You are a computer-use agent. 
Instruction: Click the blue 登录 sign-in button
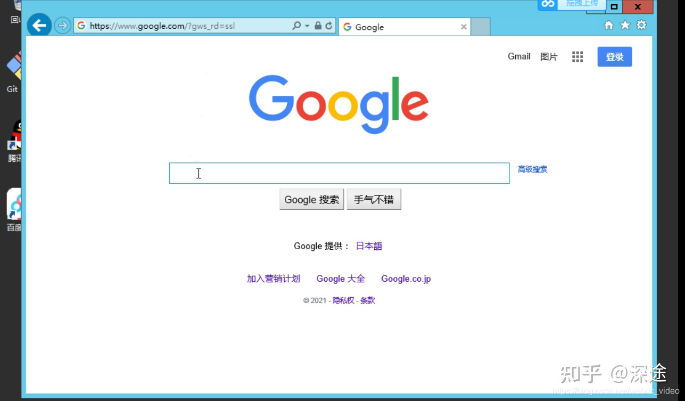[x=615, y=57]
